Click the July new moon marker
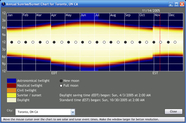 [x=97, y=42]
